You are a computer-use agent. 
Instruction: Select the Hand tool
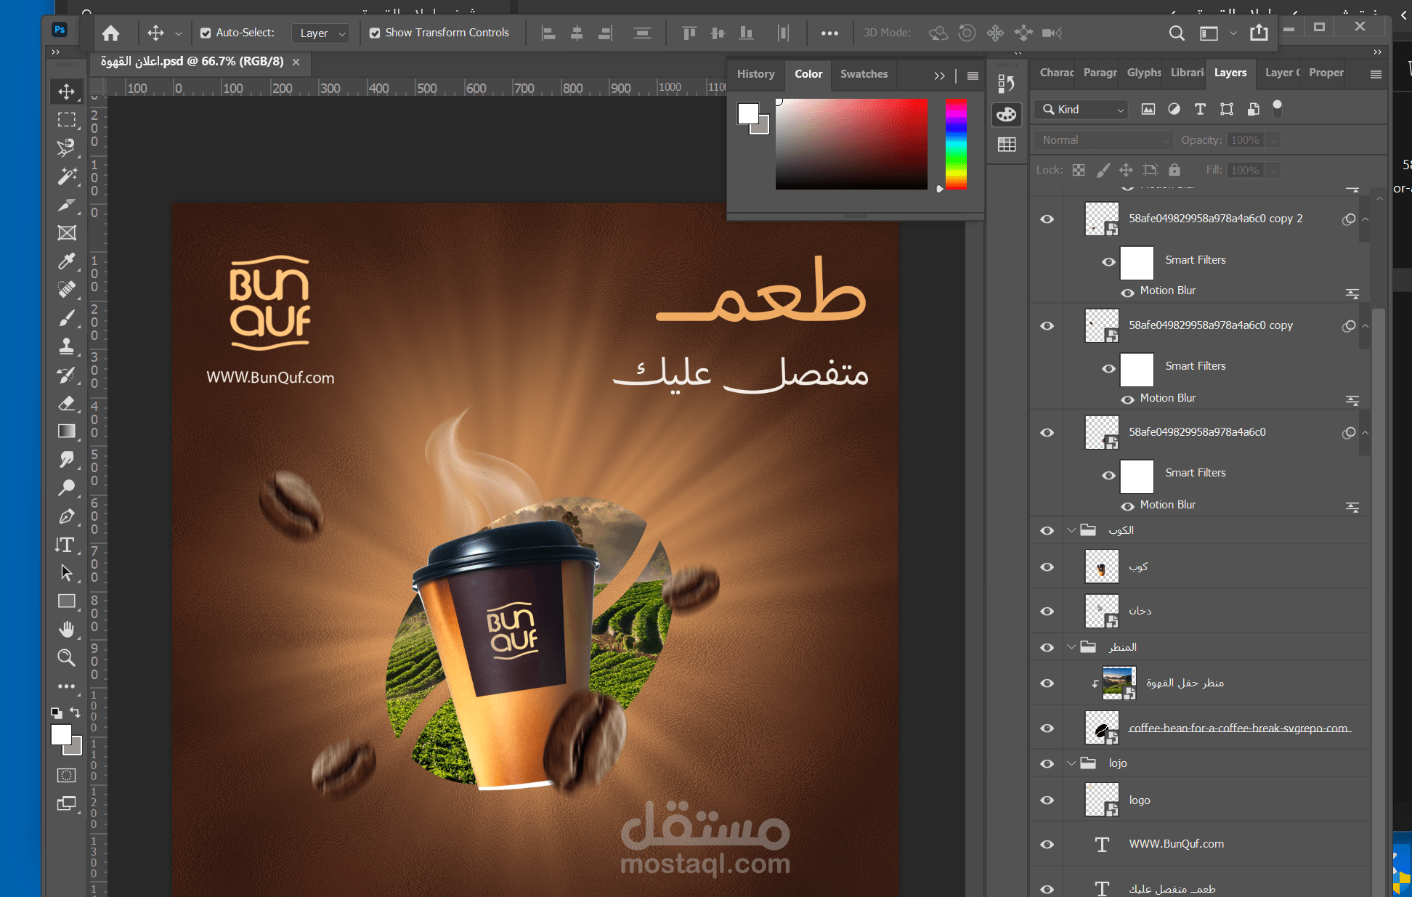coord(66,630)
